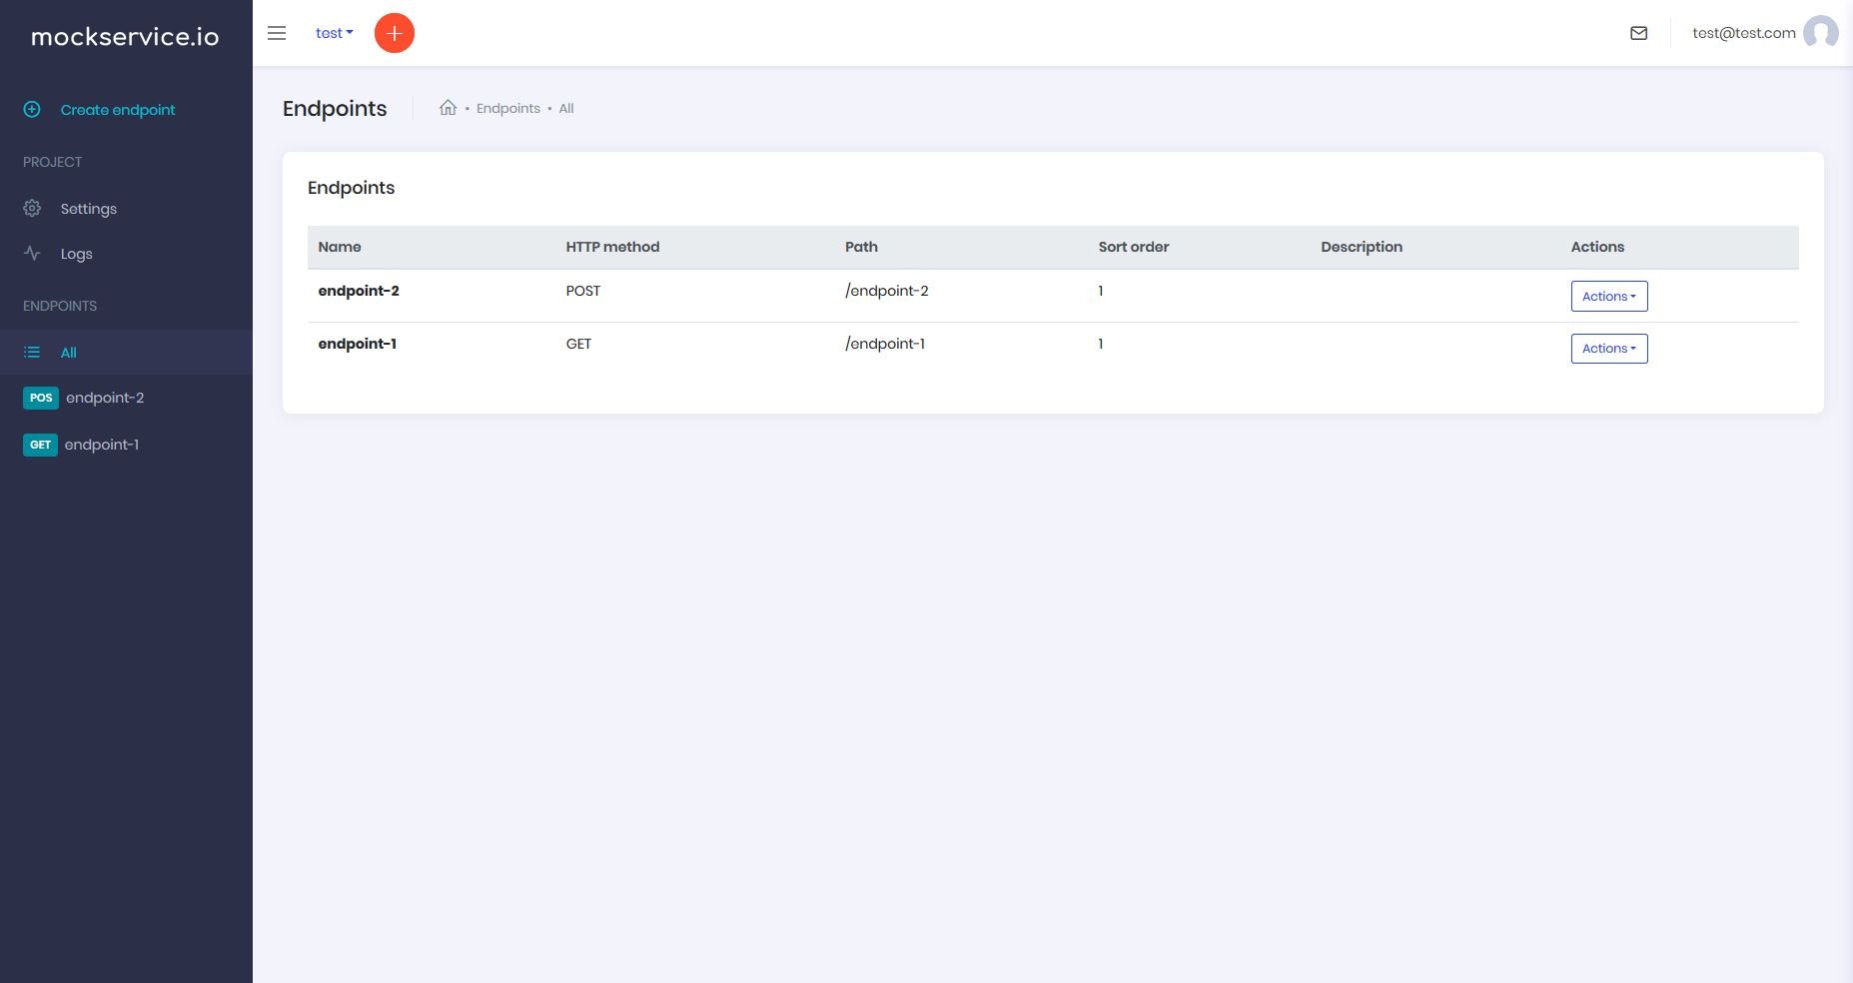Open the hamburger navigation menu
Screen dimensions: 1853x983
pyautogui.click(x=277, y=33)
